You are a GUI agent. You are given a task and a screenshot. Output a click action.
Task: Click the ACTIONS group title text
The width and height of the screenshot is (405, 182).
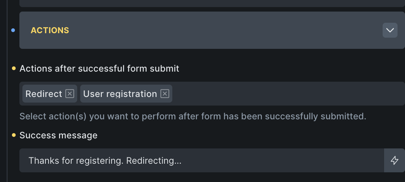(x=50, y=30)
